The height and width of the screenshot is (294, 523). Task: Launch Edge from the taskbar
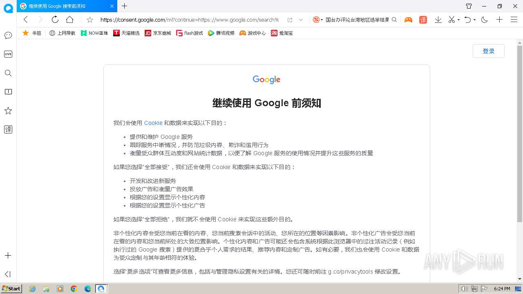coord(88,289)
